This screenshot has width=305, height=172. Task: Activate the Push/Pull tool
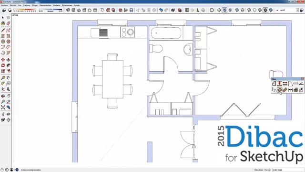[9, 60]
